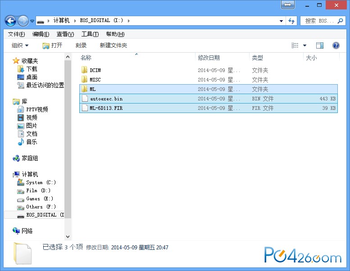
Task: Select autoexec.bin file icon
Action: pyautogui.click(x=85, y=99)
